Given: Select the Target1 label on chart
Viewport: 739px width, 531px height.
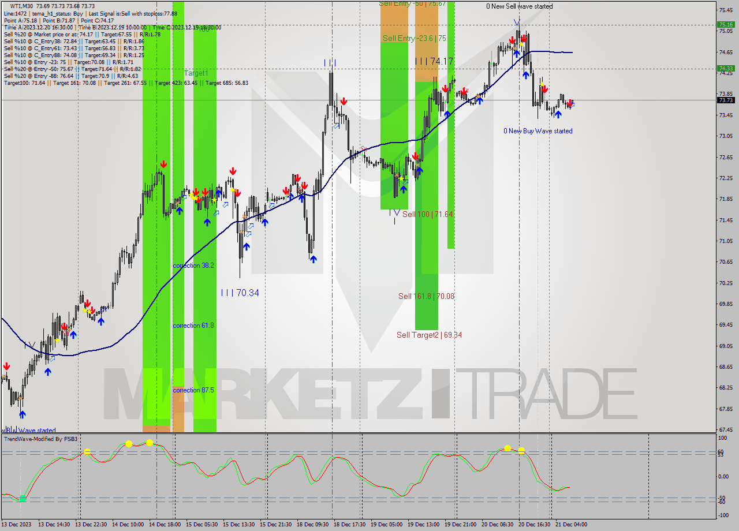Looking at the screenshot, I should [x=196, y=73].
